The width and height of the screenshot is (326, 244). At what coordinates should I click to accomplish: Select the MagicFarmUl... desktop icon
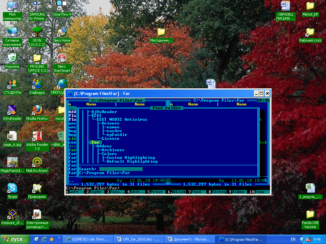tap(12, 165)
